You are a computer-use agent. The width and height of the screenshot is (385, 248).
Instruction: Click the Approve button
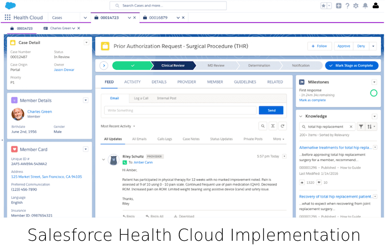point(344,46)
